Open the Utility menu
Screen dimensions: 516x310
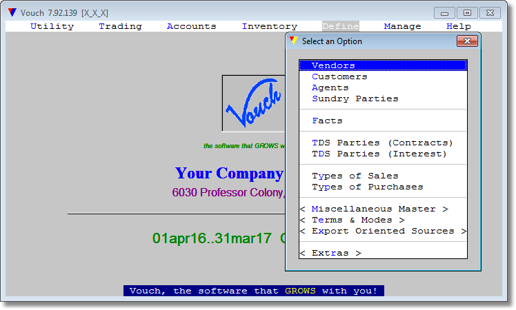pyautogui.click(x=52, y=26)
